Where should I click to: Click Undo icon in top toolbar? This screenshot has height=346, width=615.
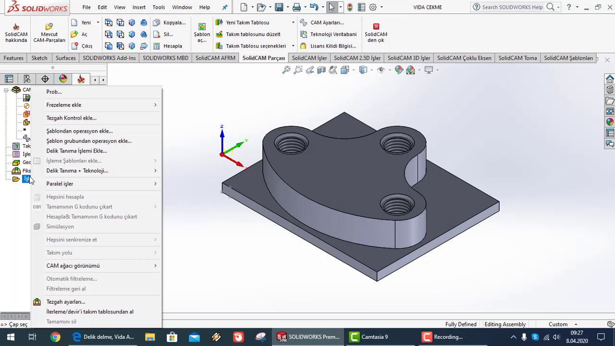coord(314,7)
